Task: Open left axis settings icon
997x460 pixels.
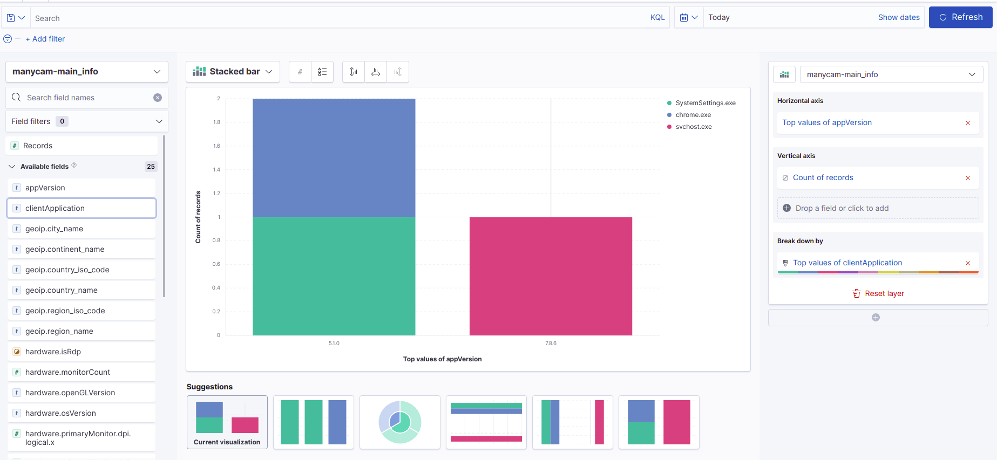Action: point(354,72)
